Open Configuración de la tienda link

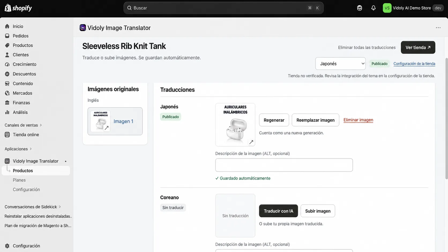point(414,64)
